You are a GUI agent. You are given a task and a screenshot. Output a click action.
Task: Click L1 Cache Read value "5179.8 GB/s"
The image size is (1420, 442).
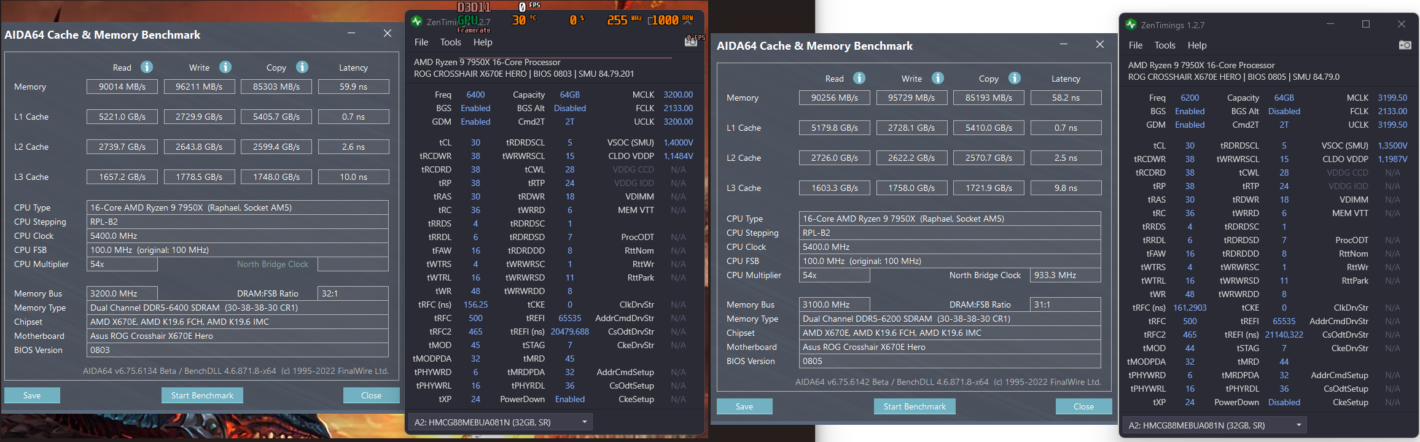click(835, 128)
